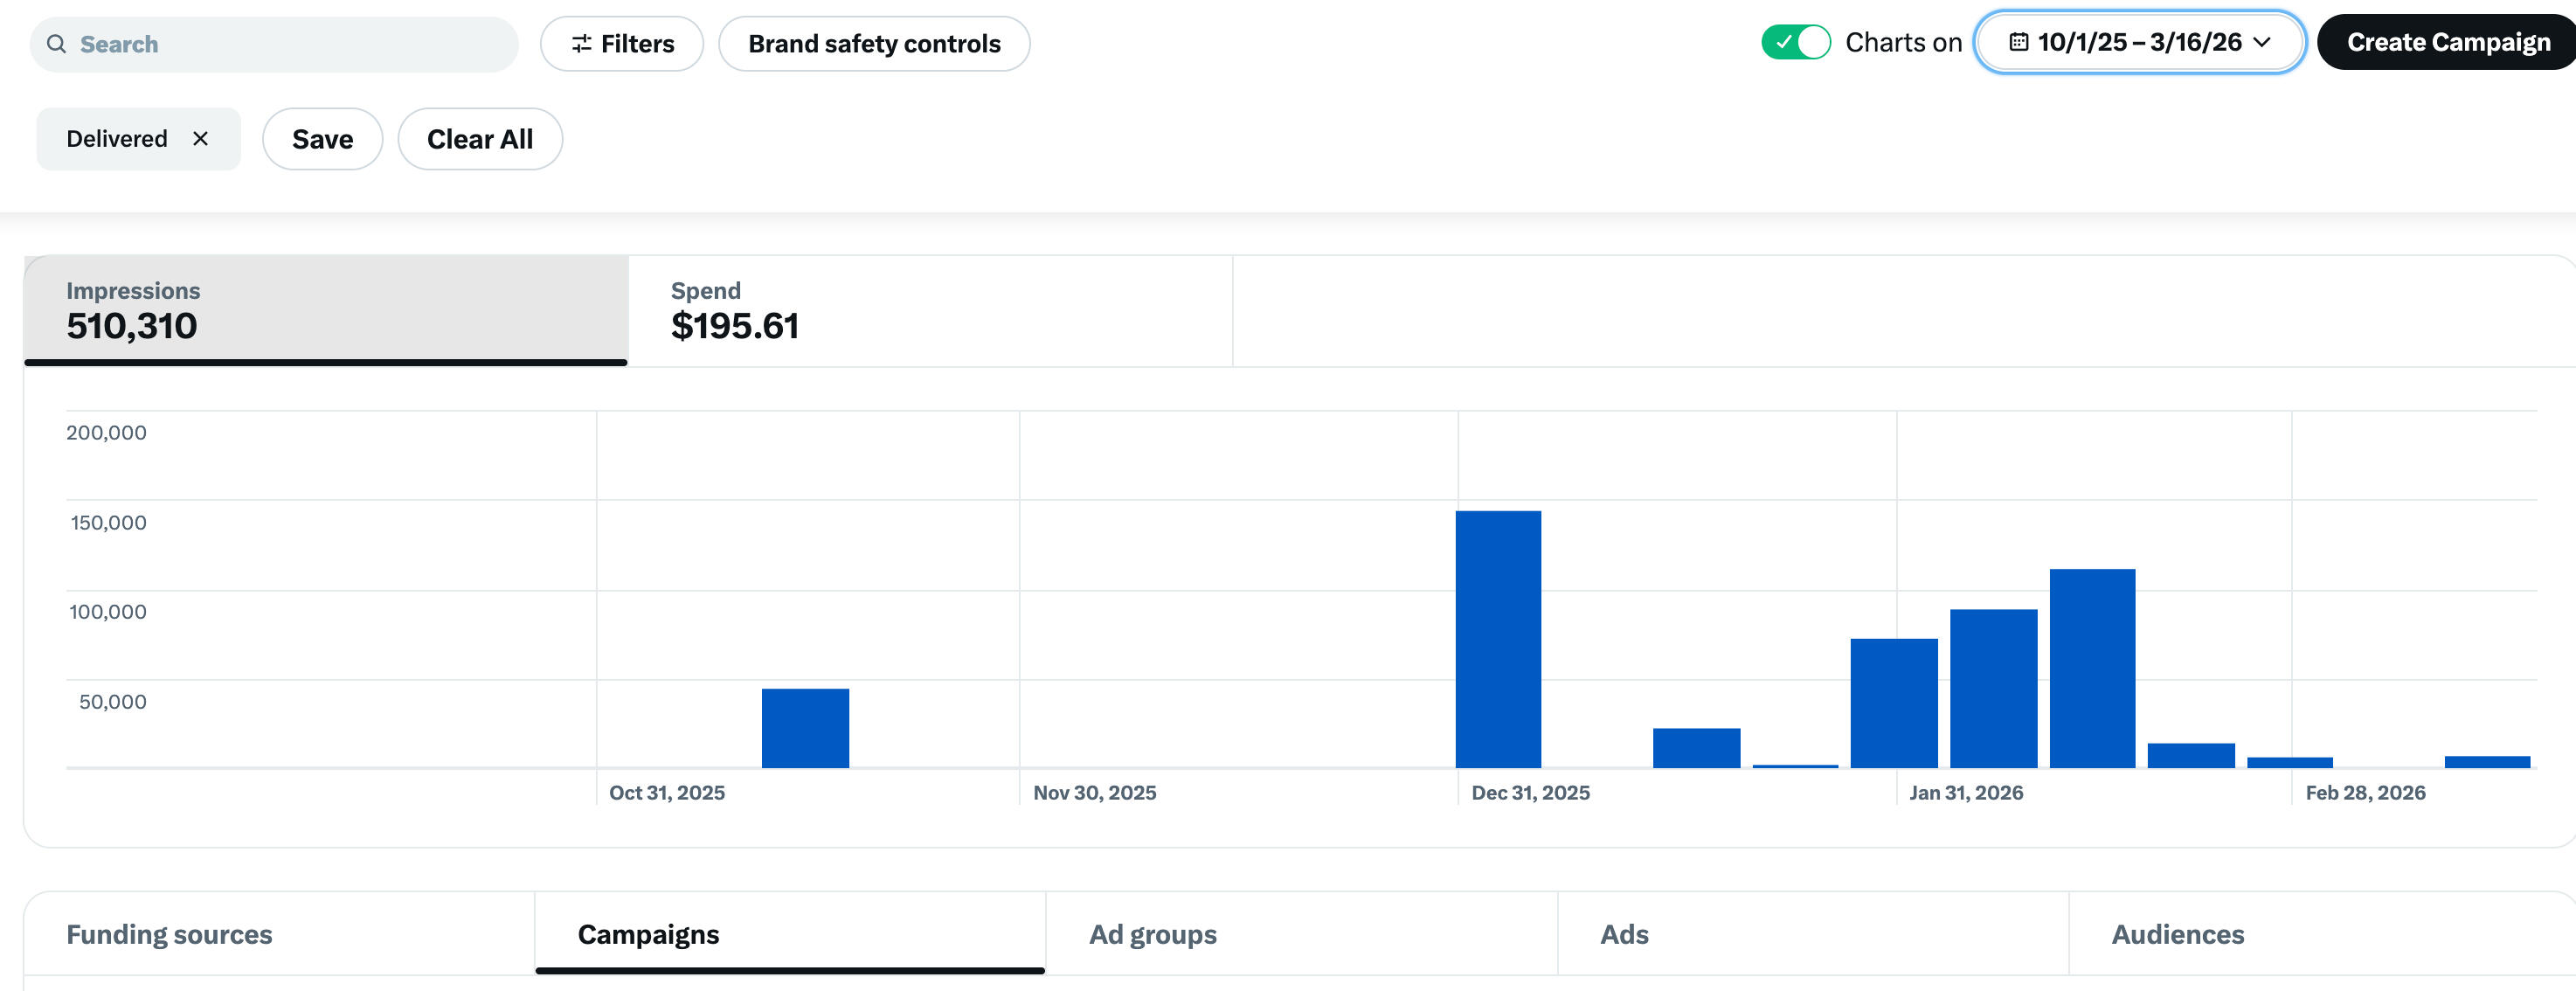
Task: Click the calendar icon in date range
Action: click(x=2018, y=42)
